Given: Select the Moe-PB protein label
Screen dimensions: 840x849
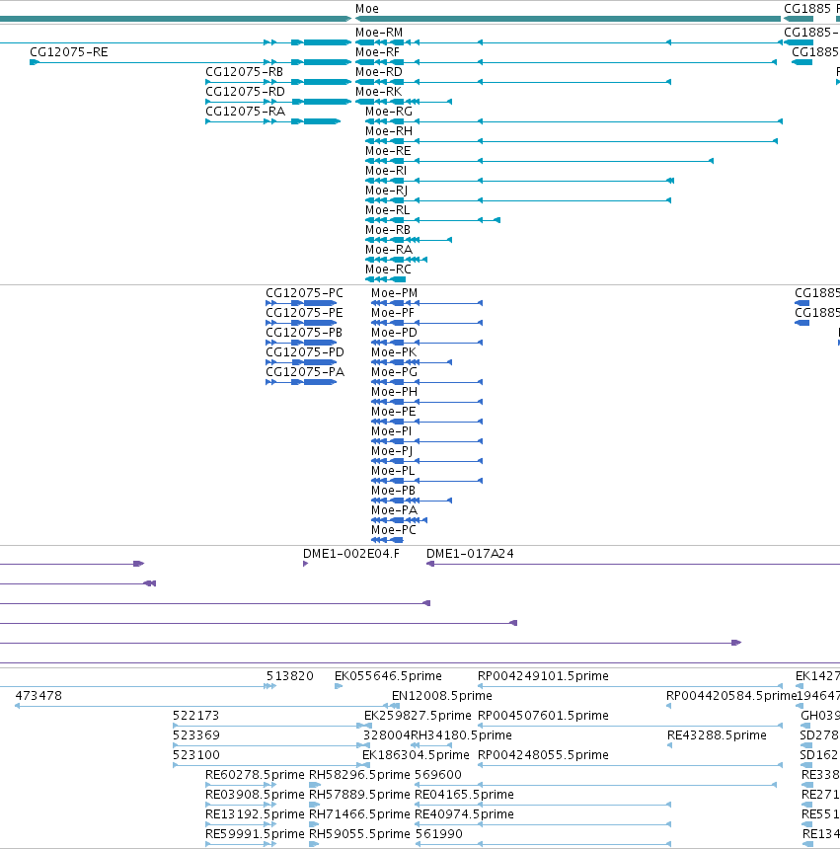Looking at the screenshot, I should click(x=394, y=491).
